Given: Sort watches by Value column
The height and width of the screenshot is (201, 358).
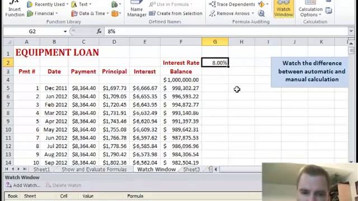Looking at the screenshot, I should [88, 196].
